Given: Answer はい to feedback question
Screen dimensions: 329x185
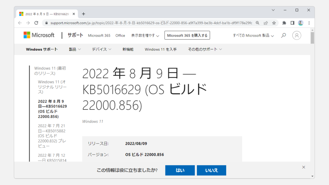Looking at the screenshot, I should [x=180, y=170].
